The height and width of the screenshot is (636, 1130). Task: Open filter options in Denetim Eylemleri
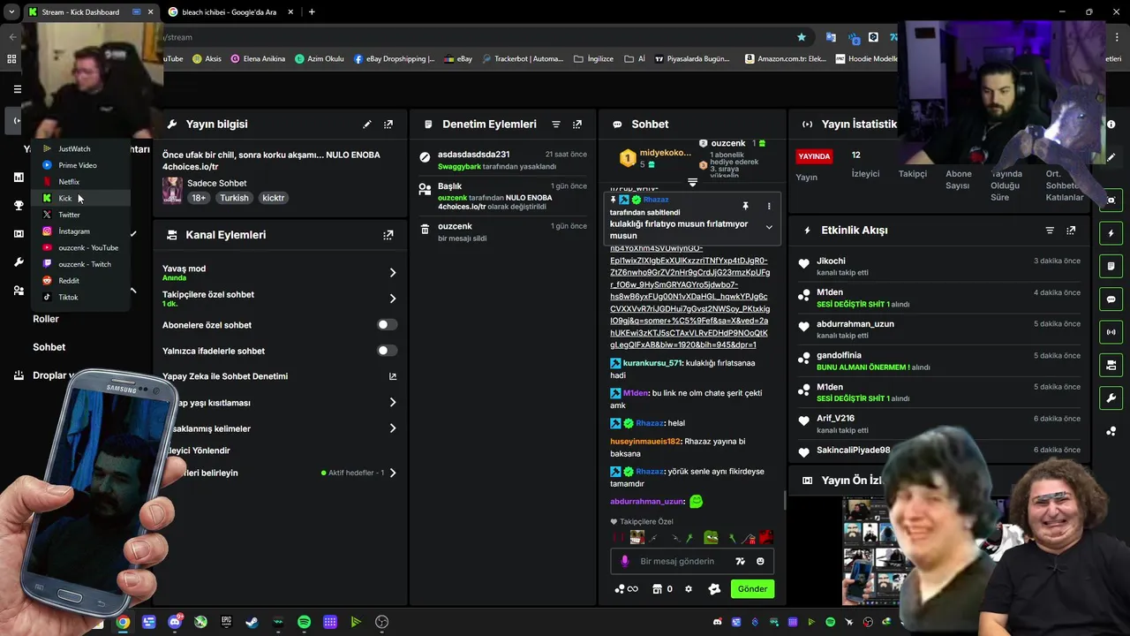coord(556,125)
